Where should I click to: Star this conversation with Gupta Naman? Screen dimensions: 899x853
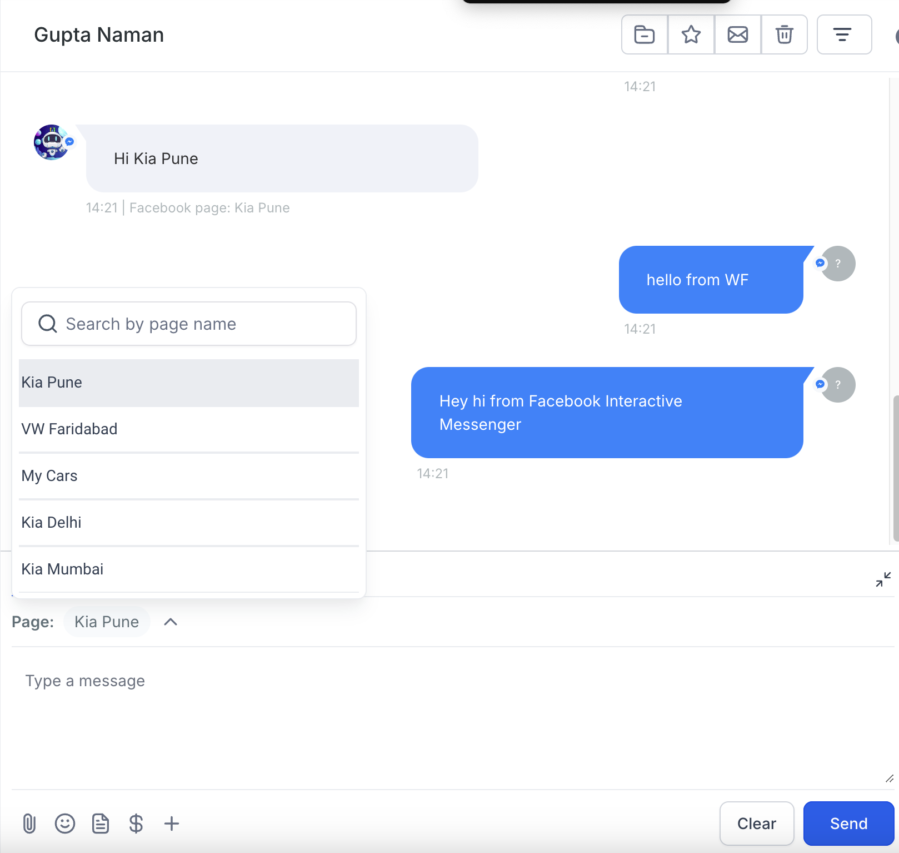click(x=691, y=34)
